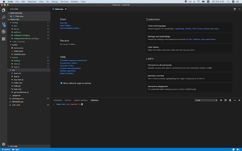Select the Welcome editor tab

(x=59, y=9)
